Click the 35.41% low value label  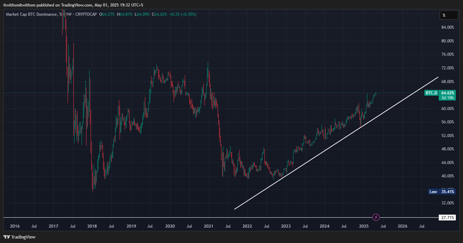pos(448,192)
